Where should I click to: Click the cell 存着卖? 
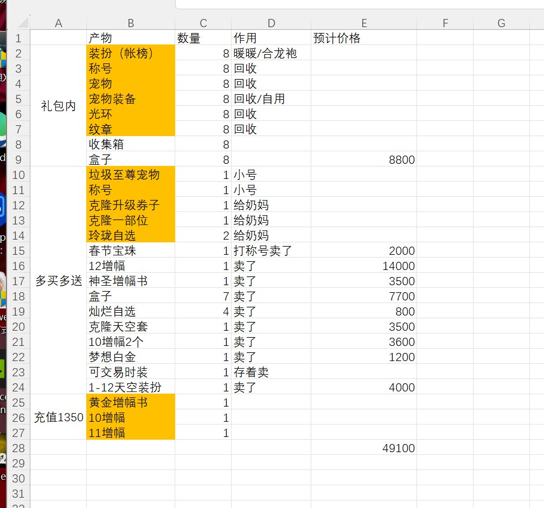click(x=271, y=372)
